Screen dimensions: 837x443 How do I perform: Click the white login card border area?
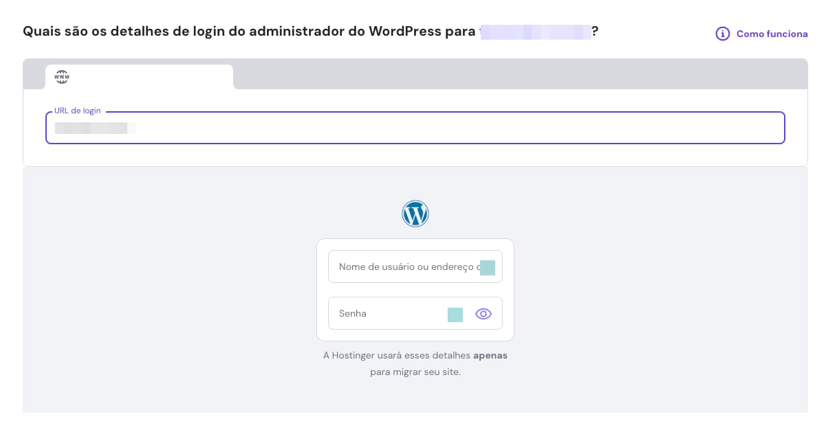point(415,334)
